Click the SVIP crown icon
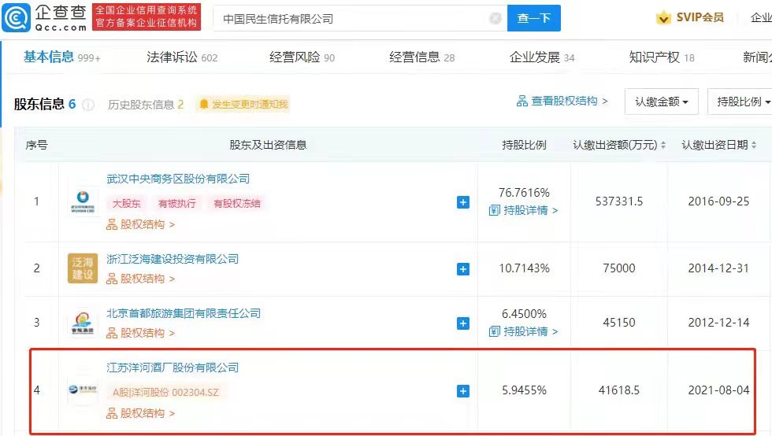Viewport: 772px width, 436px height. click(x=663, y=18)
